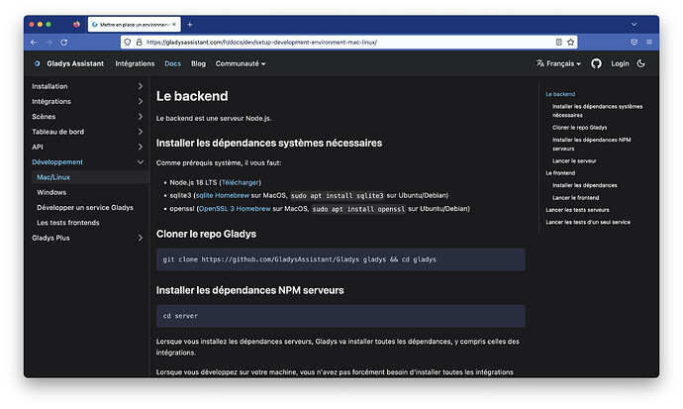Image resolution: width=683 pixels, height=409 pixels.
Task: Expand the Gladys Plus section
Action: click(x=141, y=238)
